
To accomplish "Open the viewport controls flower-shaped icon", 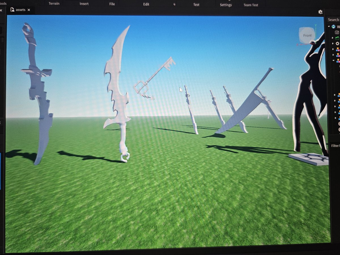I will click(320, 12).
